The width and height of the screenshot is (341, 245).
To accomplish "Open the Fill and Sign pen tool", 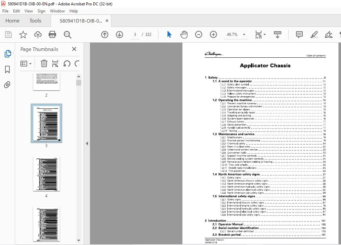I will click(x=329, y=35).
